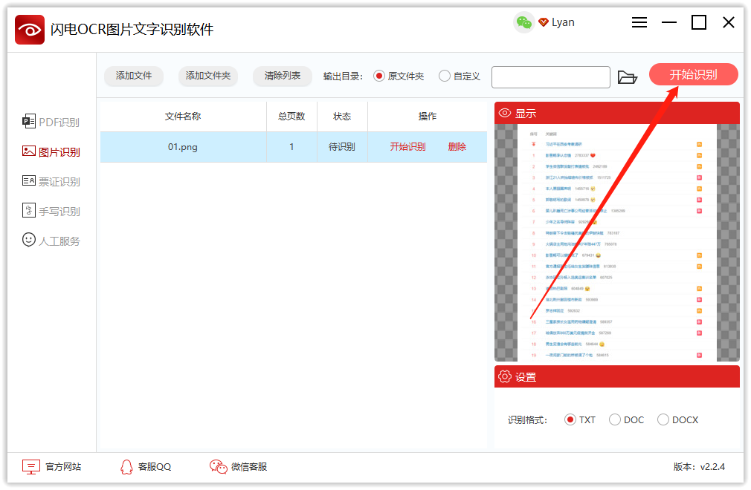The height and width of the screenshot is (490, 751).
Task: Open 客服QQ link
Action: pos(146,467)
